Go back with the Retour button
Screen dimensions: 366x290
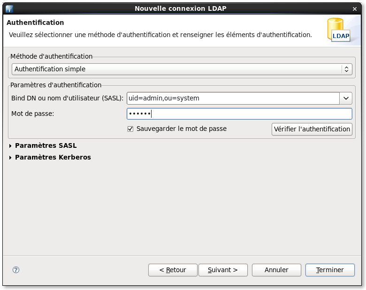point(172,270)
